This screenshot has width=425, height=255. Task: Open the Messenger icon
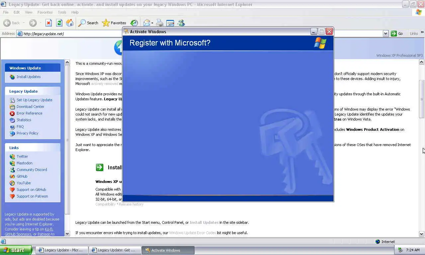click(x=181, y=23)
